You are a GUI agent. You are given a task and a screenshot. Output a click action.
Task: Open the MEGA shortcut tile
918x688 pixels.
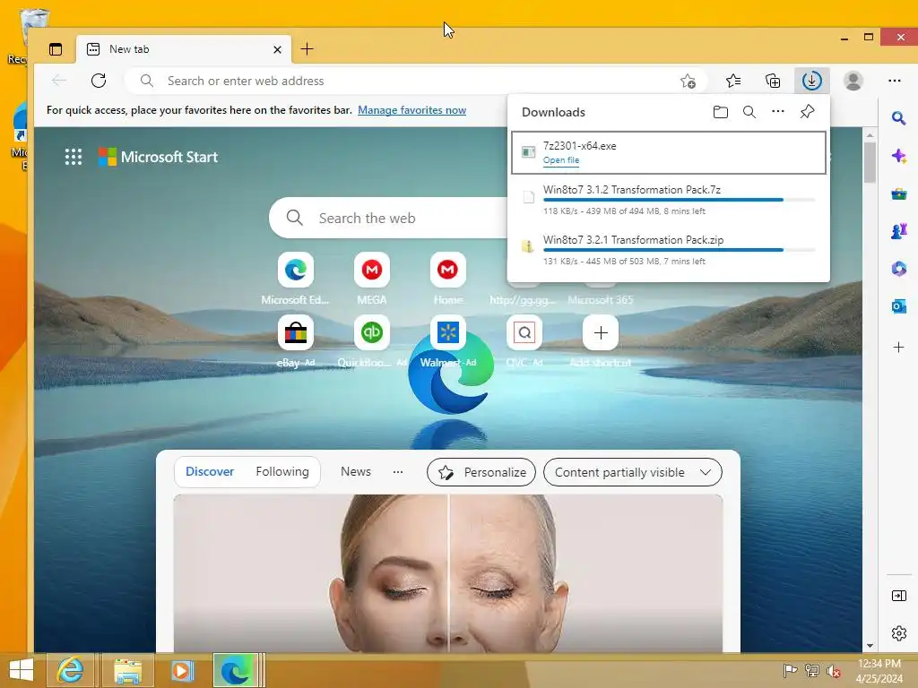(372, 270)
